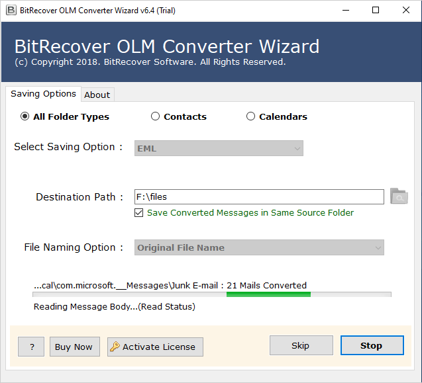Switch to the About tab
The height and width of the screenshot is (383, 422).
click(97, 95)
